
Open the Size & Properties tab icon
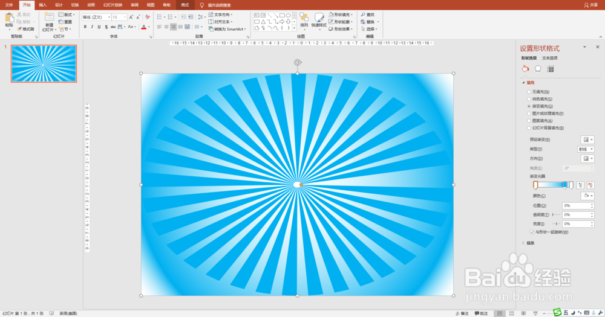(x=551, y=69)
